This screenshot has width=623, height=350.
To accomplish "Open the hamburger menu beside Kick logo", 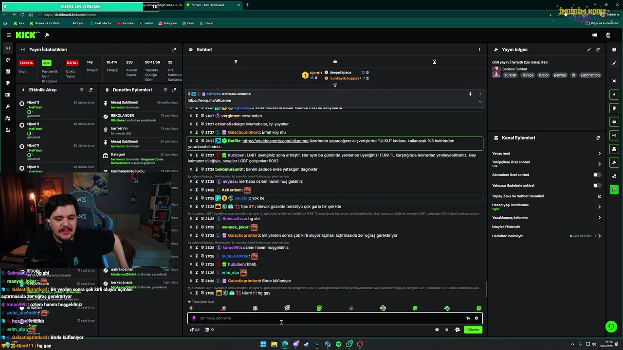I will click(x=8, y=35).
